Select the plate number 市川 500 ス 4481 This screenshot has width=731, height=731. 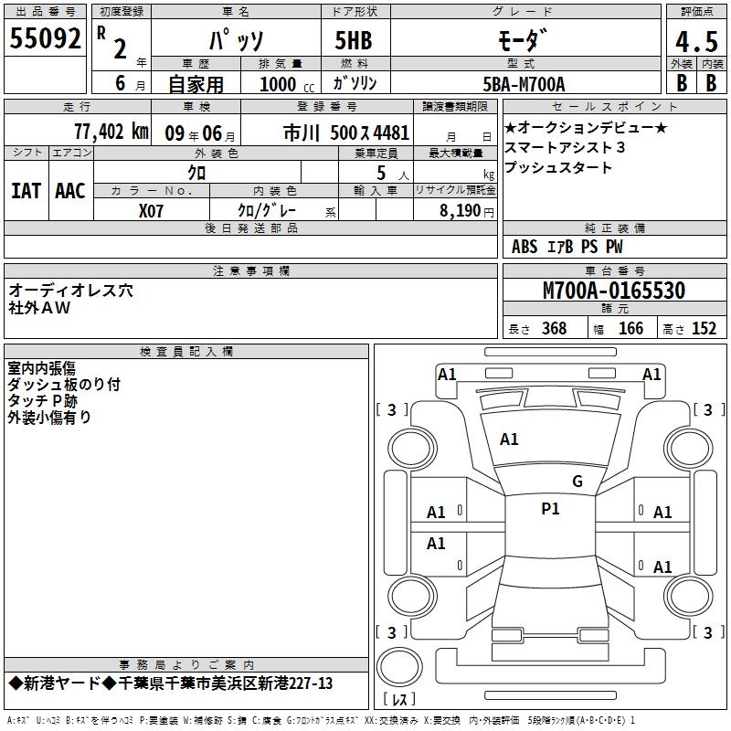click(346, 132)
